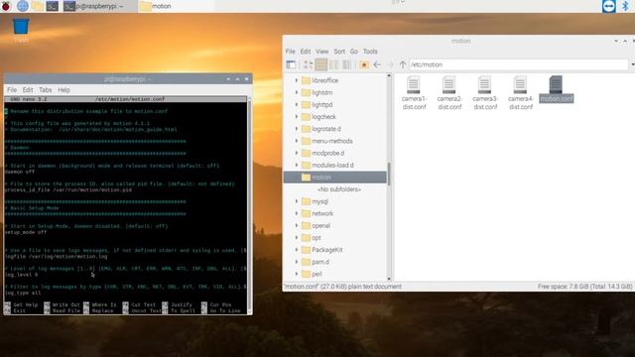Click 'setup_mode off' line in nano
The width and height of the screenshot is (635, 357).
click(26, 232)
